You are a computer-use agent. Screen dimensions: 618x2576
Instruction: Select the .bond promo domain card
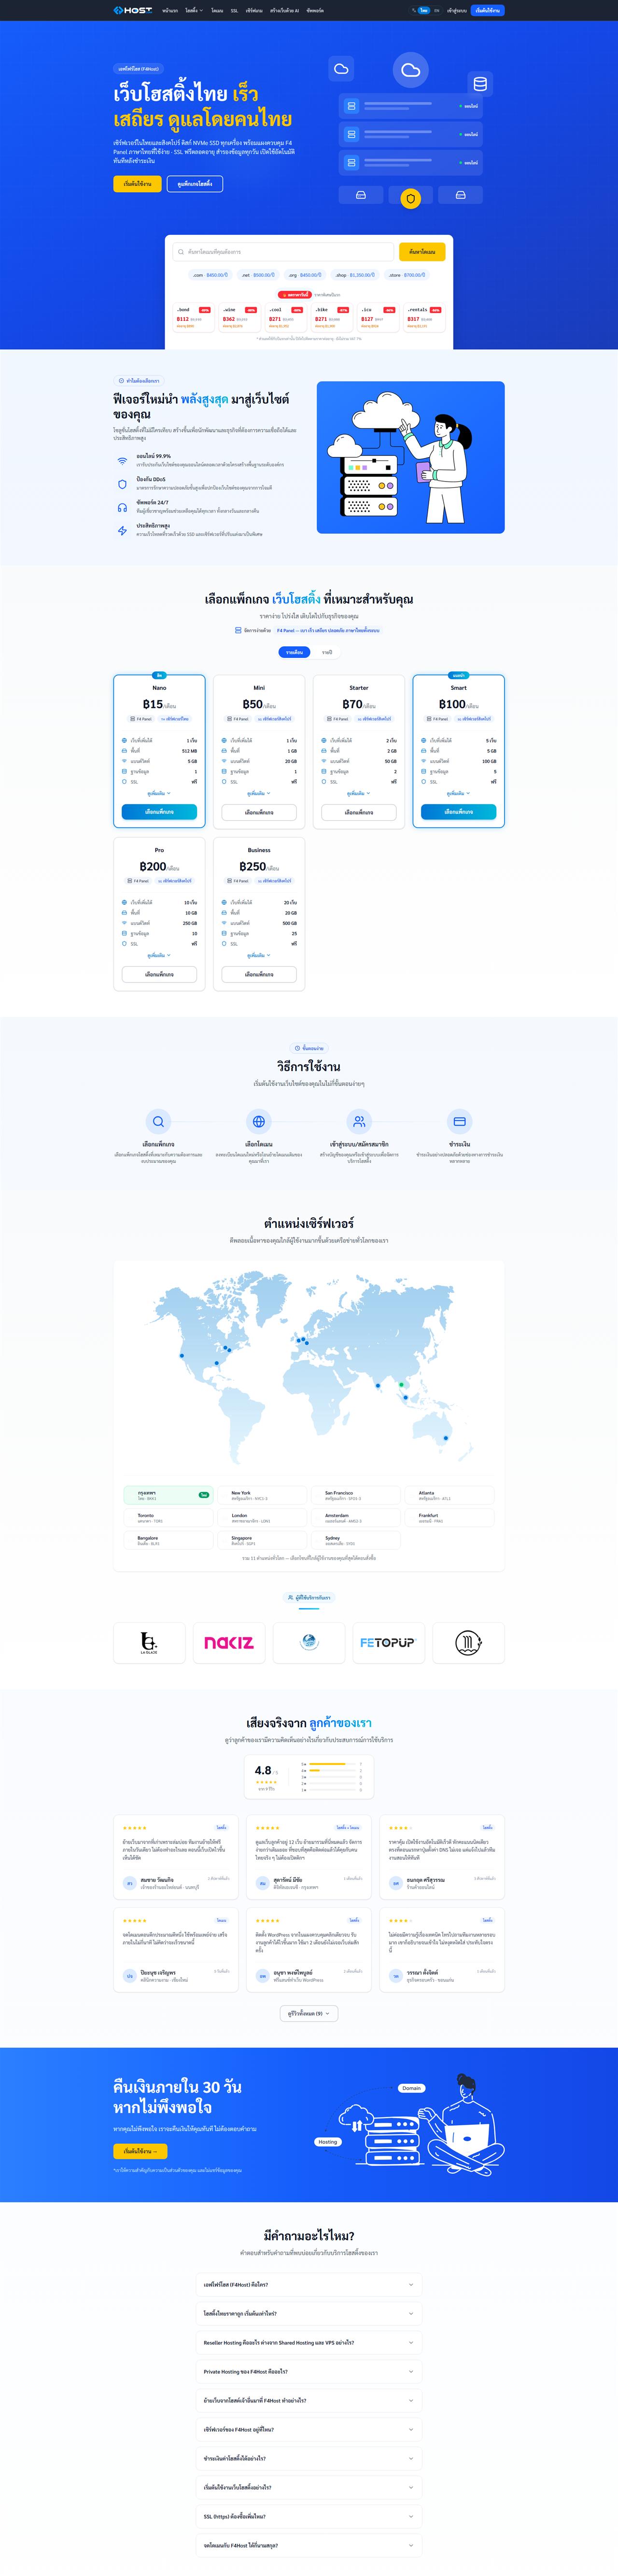click(x=193, y=317)
